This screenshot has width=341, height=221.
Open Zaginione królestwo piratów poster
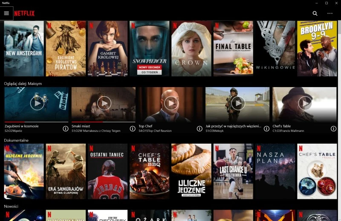pos(66,48)
